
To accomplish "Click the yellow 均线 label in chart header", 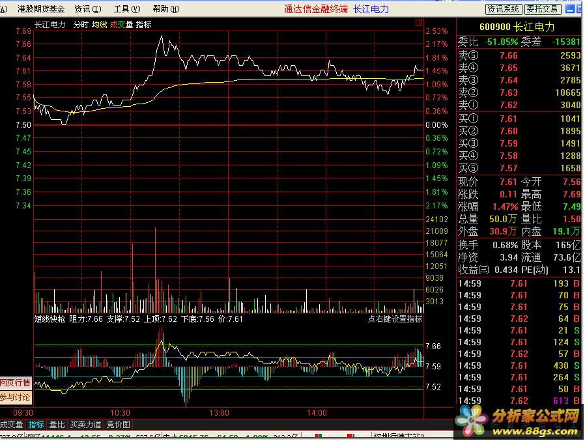I will pos(99,25).
